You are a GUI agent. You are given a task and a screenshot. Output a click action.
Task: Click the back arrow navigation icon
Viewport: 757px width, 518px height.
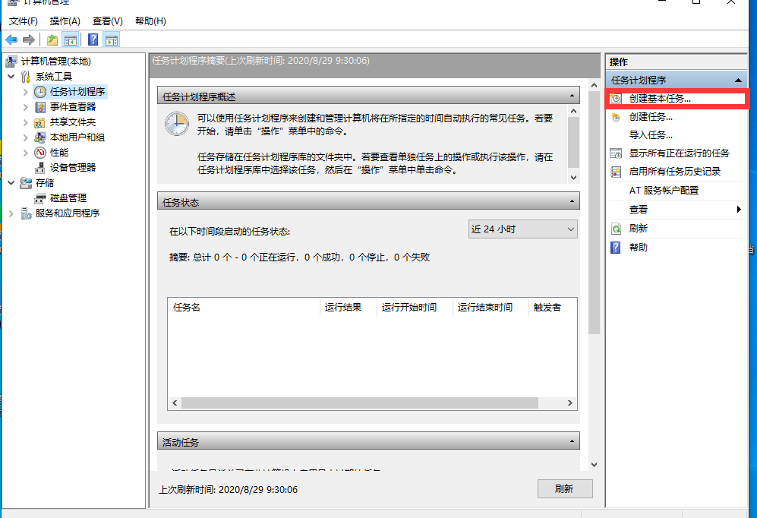(x=10, y=39)
